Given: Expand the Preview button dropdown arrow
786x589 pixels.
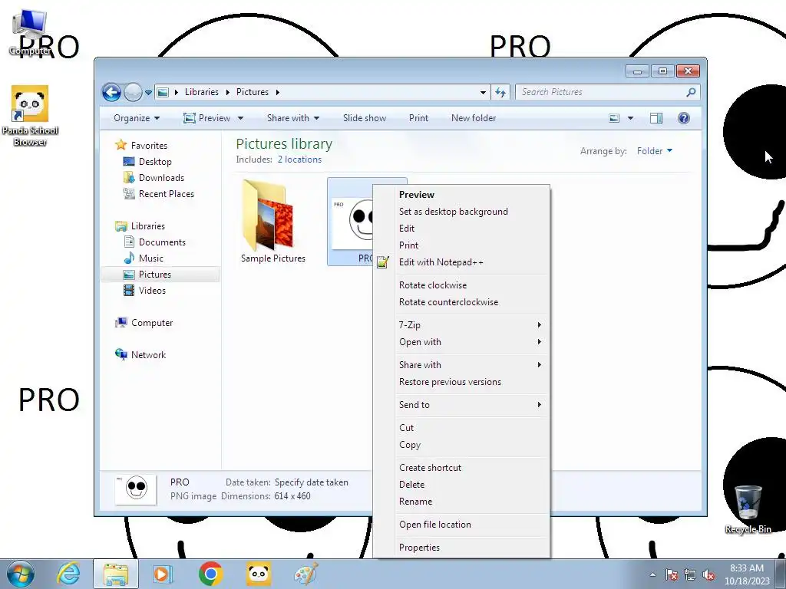Looking at the screenshot, I should (240, 118).
